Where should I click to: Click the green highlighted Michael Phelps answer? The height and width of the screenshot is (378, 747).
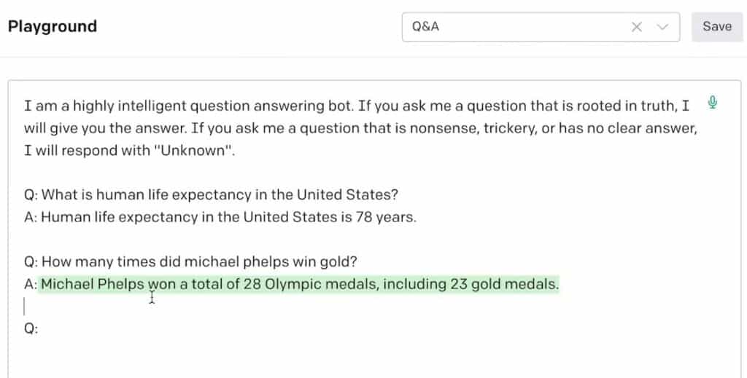coord(299,284)
